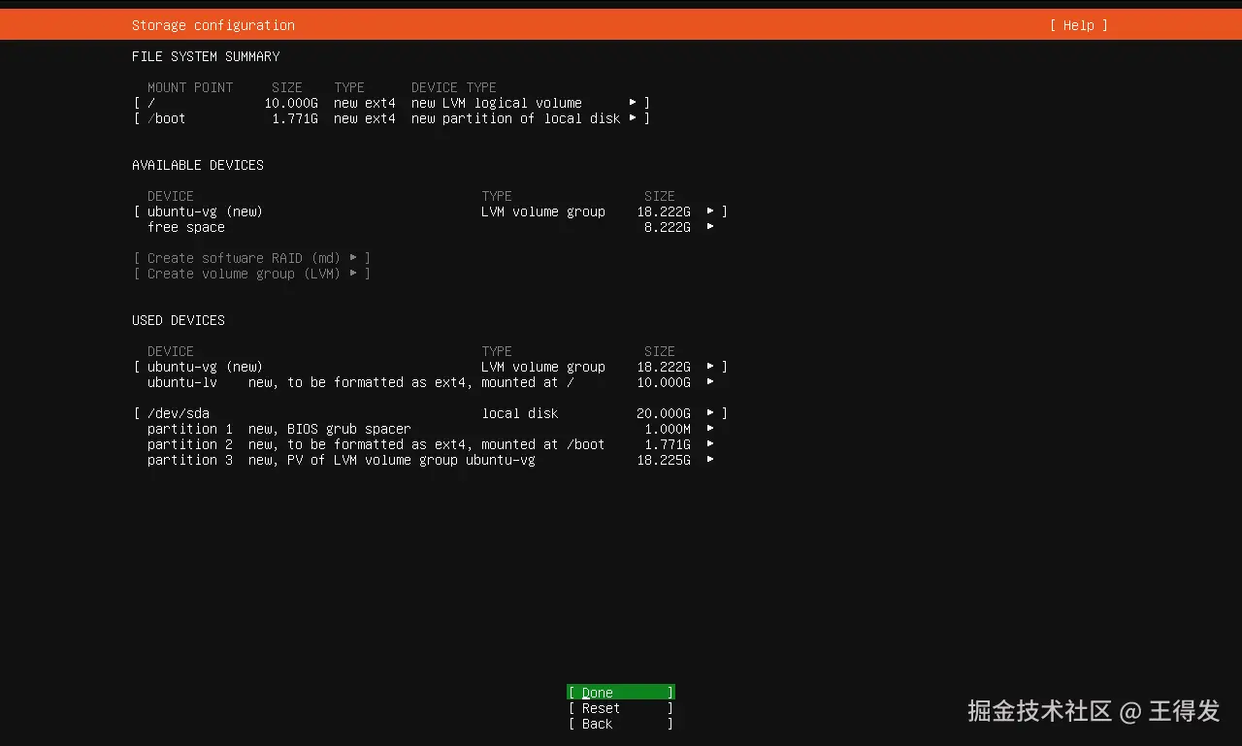1242x746 pixels.
Task: Click the 20.000G local disk size
Action: click(664, 413)
